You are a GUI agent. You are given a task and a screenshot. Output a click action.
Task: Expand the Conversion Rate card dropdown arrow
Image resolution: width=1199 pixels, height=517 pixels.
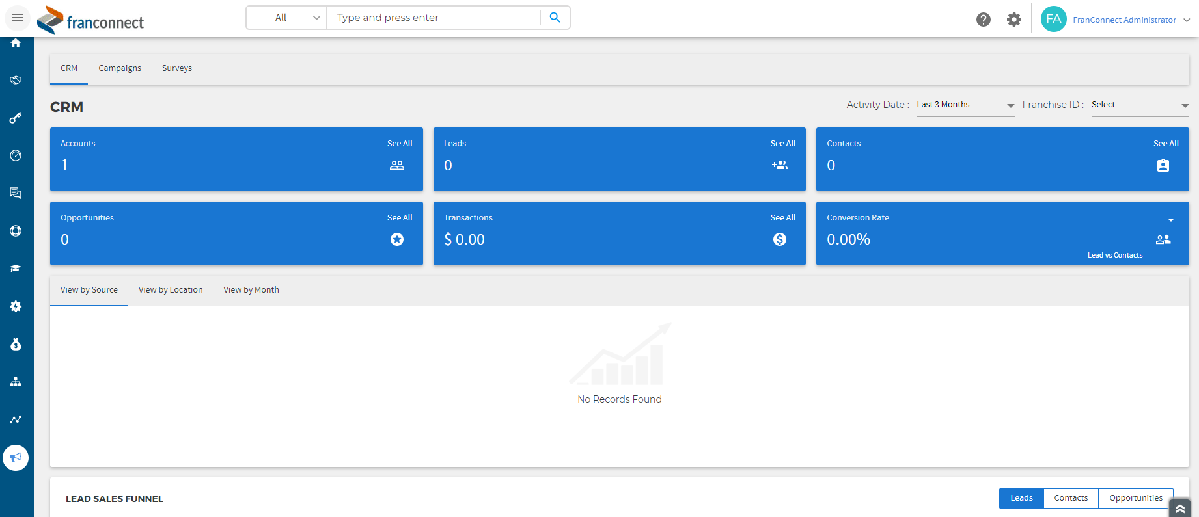tap(1170, 220)
